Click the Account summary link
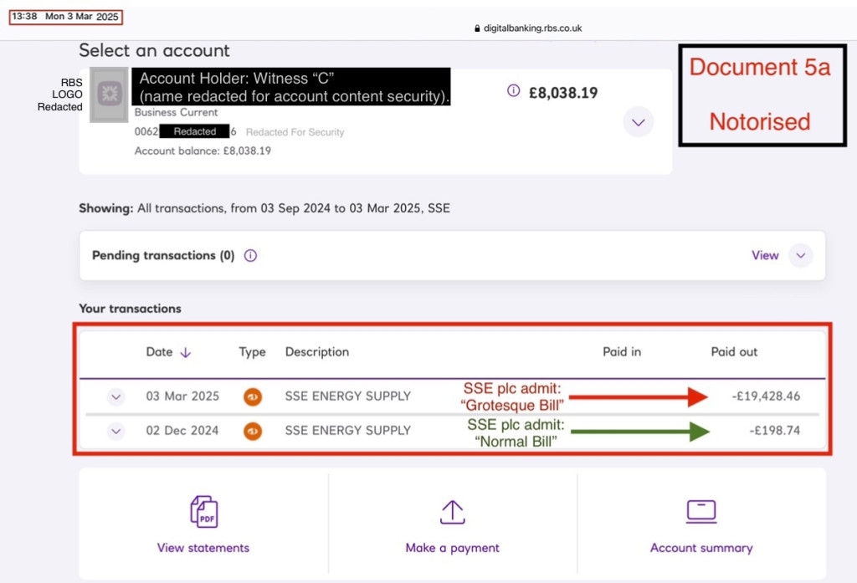Screen dimensions: 857x583 (x=701, y=548)
